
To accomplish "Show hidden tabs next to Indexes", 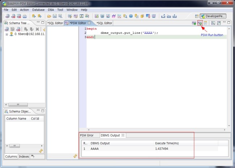I will point(33,156).
